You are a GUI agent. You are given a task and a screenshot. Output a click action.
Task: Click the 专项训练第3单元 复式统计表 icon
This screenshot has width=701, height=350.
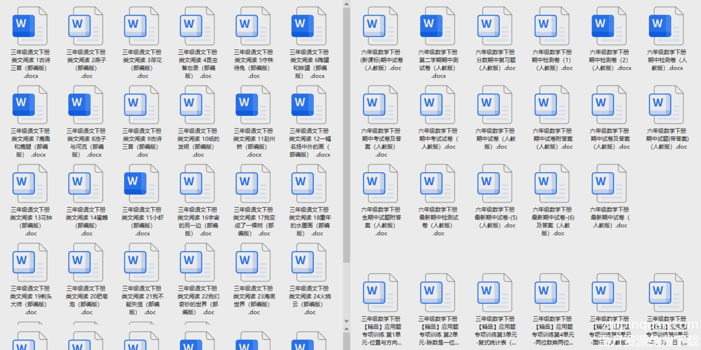[x=495, y=293]
